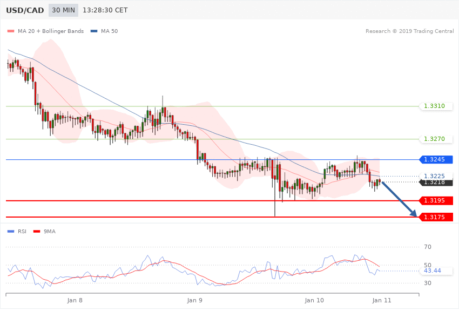Click the USD/CAD pair title
This screenshot has height=311, width=459.
25,10
